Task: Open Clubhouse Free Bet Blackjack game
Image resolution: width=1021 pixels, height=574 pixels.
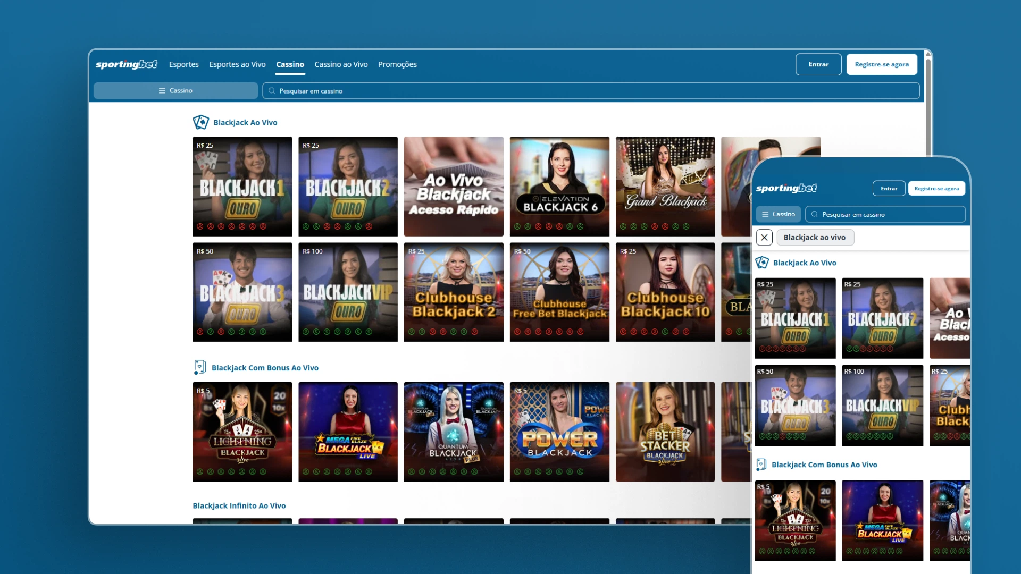Action: tap(559, 292)
